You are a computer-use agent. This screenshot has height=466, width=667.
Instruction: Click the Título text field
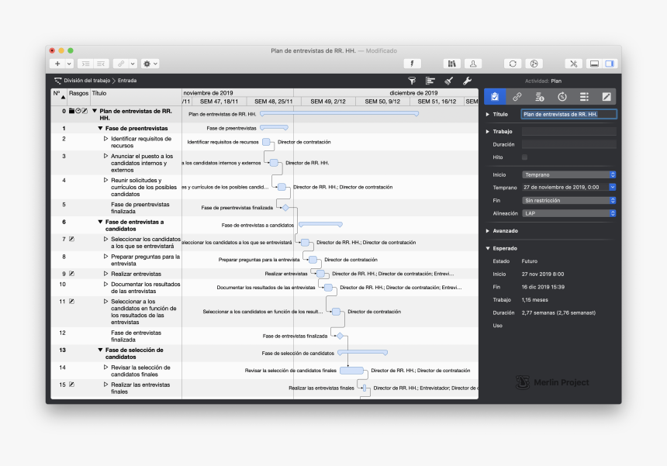[x=569, y=115]
